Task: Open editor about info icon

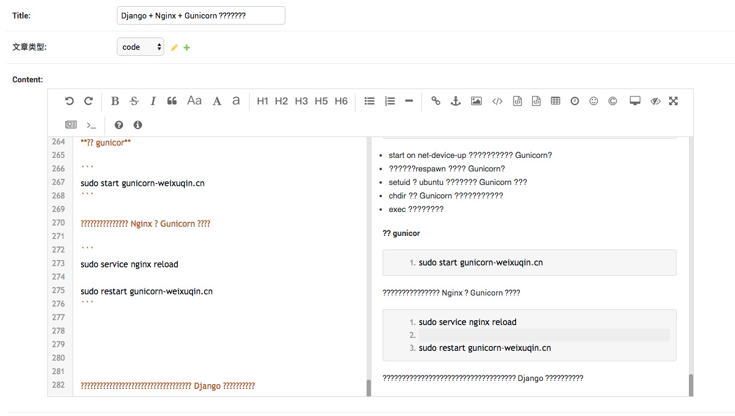Action: click(138, 125)
